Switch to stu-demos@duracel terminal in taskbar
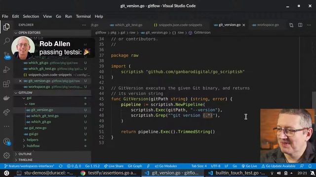Screen dimensions: 316x177 click(45, 173)
